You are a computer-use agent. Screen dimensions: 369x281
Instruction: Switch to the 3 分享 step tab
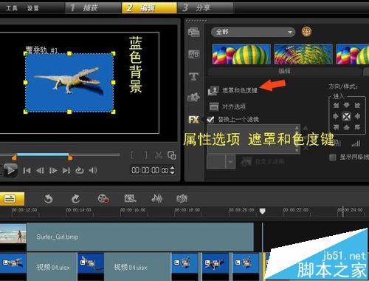pyautogui.click(x=205, y=8)
